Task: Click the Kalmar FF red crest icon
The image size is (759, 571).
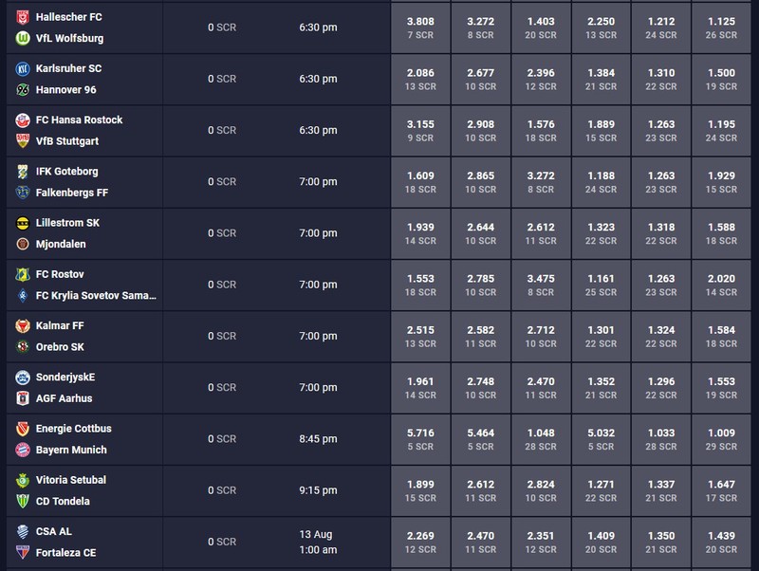Action: 23,325
